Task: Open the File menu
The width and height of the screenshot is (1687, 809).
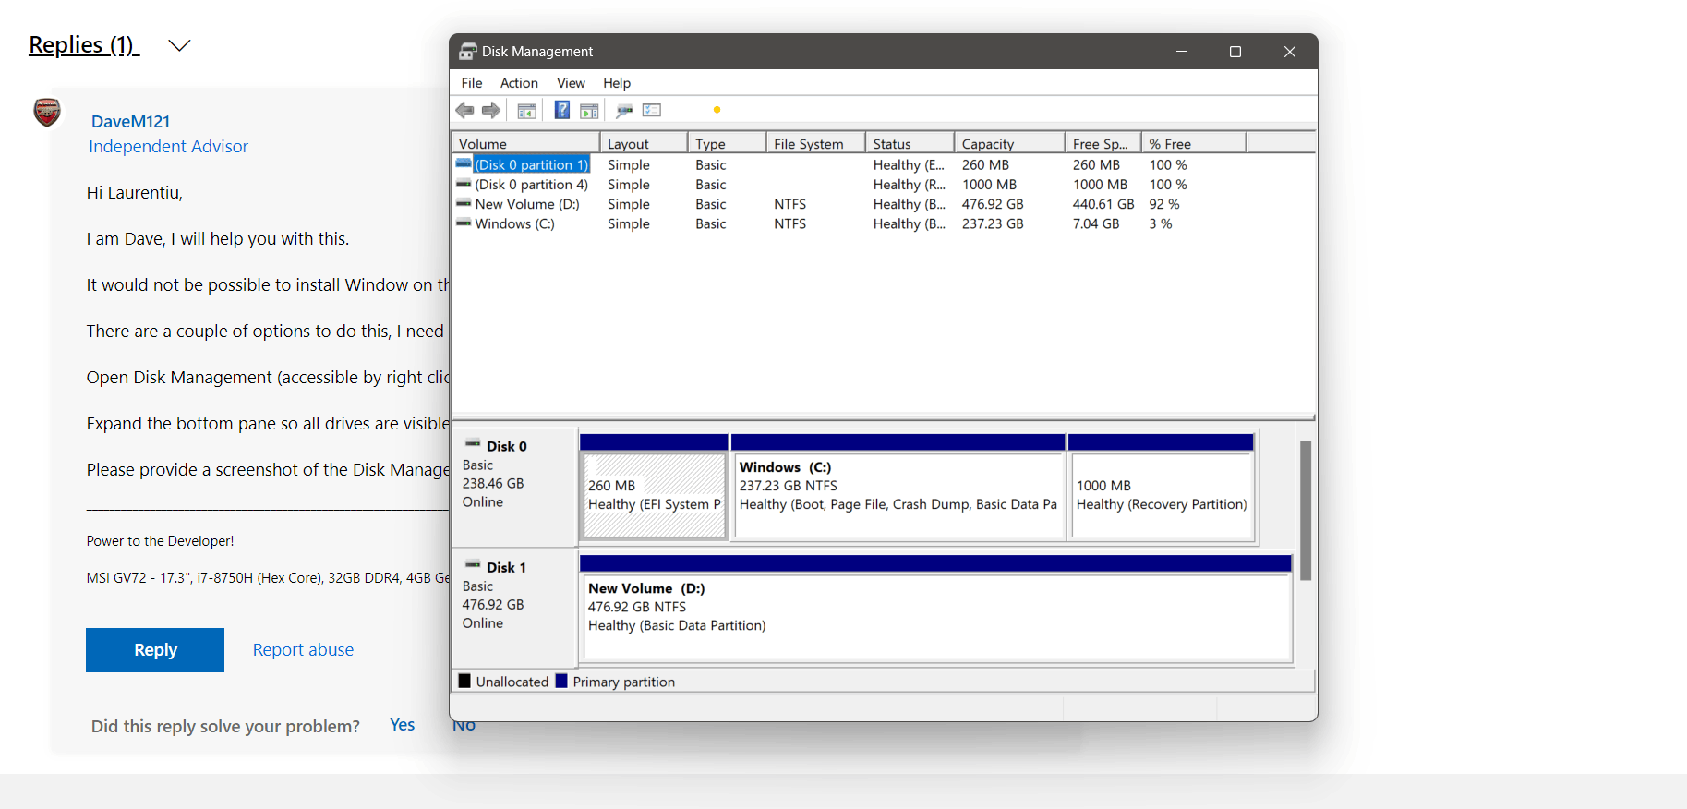Action: 471,83
